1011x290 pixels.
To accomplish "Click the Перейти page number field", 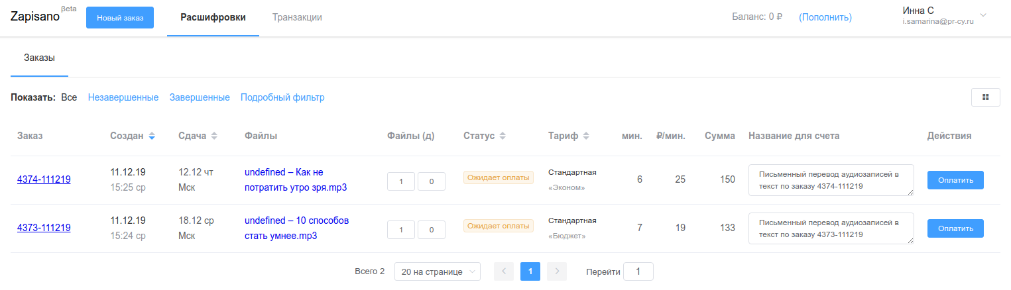I will tap(638, 271).
